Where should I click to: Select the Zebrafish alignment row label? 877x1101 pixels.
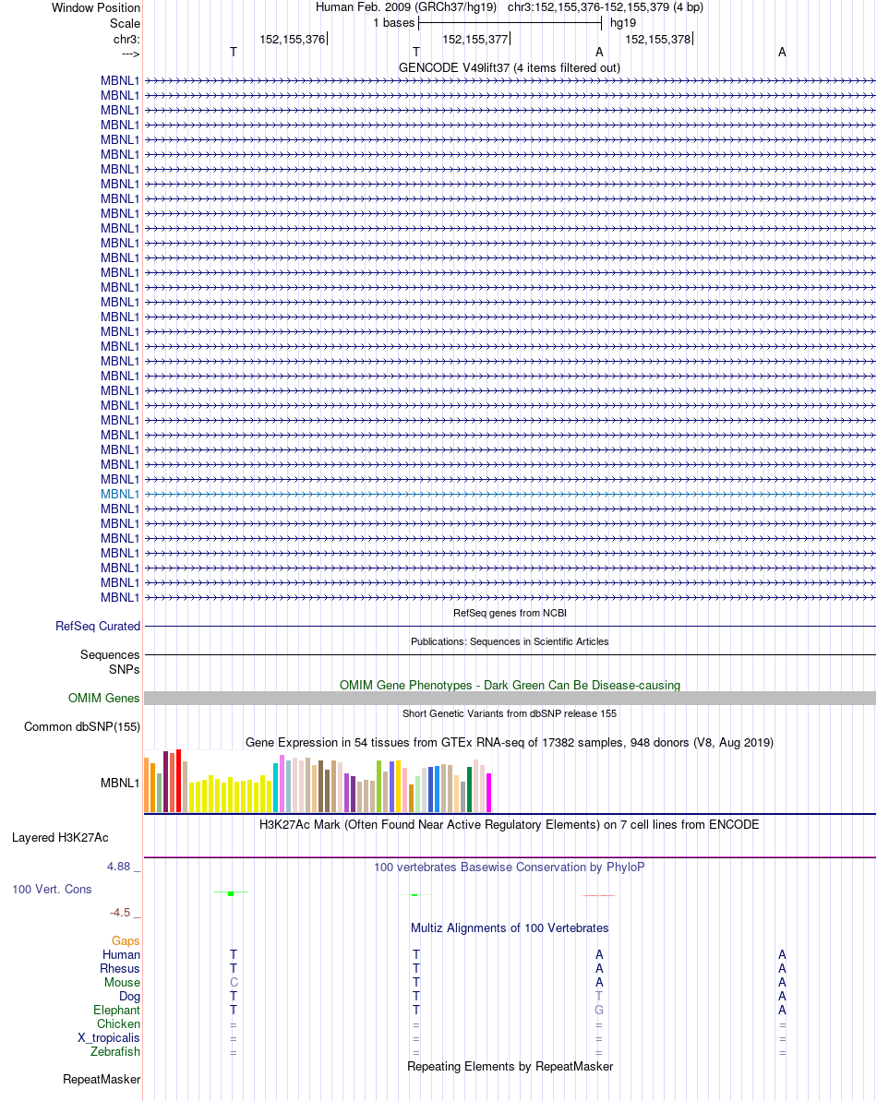pos(115,1052)
